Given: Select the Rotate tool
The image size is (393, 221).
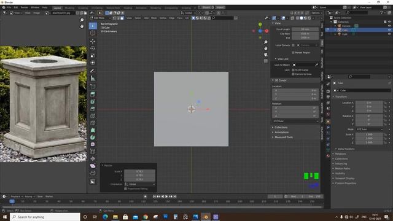Looking at the screenshot, I should tap(93, 48).
